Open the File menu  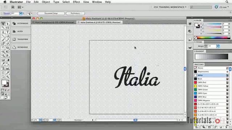pos(28,2)
